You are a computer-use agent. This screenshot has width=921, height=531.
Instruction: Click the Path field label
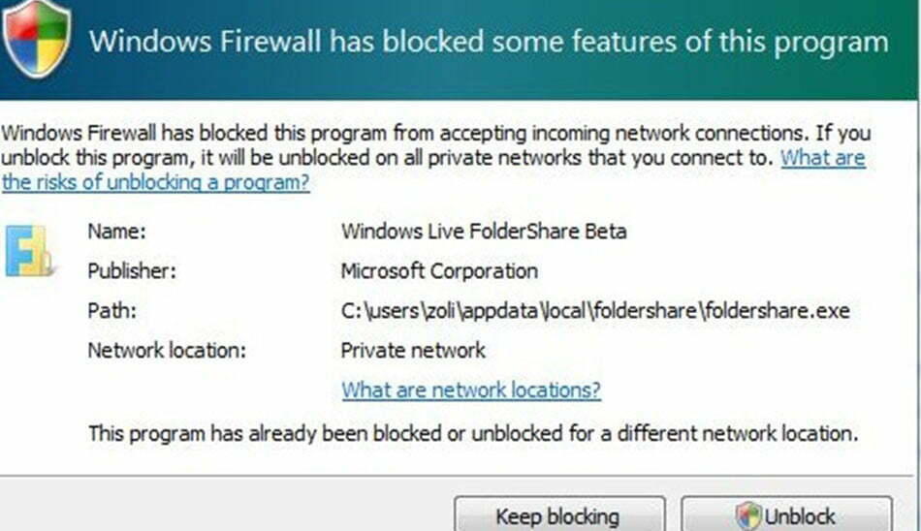click(111, 311)
